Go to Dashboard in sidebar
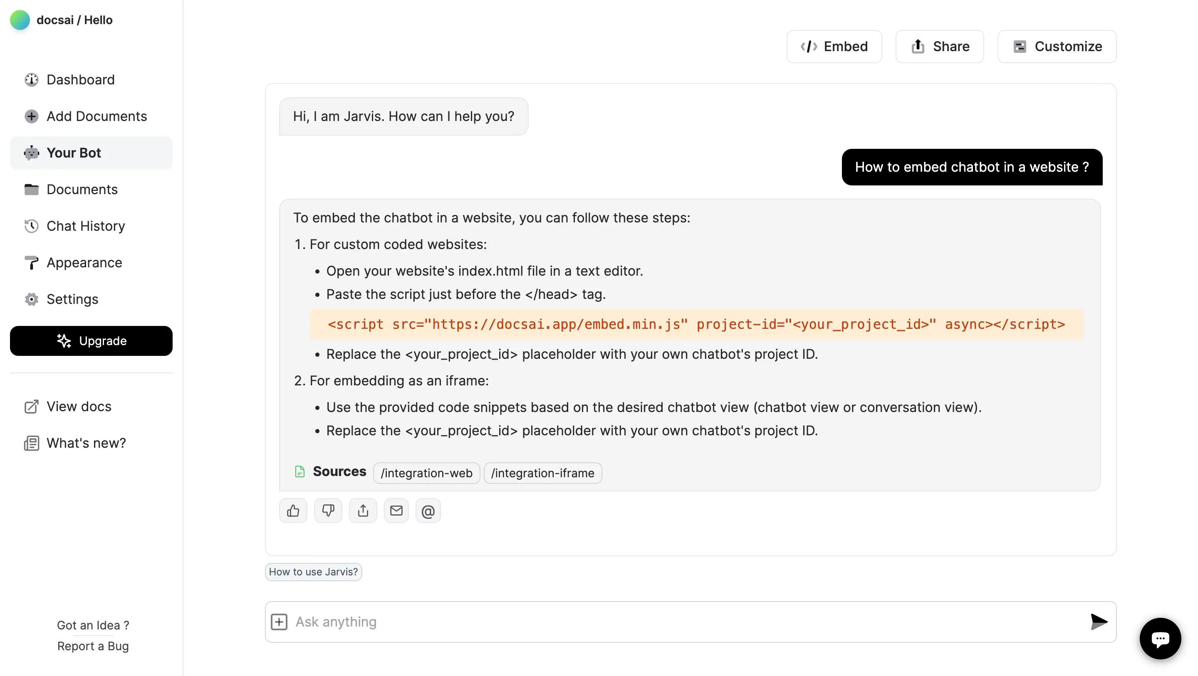 coord(80,79)
